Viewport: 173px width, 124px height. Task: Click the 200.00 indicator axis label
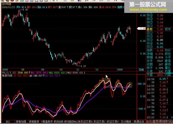coord(142,84)
